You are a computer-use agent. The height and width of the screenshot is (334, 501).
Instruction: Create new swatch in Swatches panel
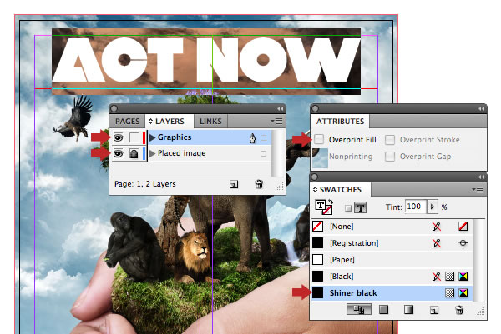(434, 310)
